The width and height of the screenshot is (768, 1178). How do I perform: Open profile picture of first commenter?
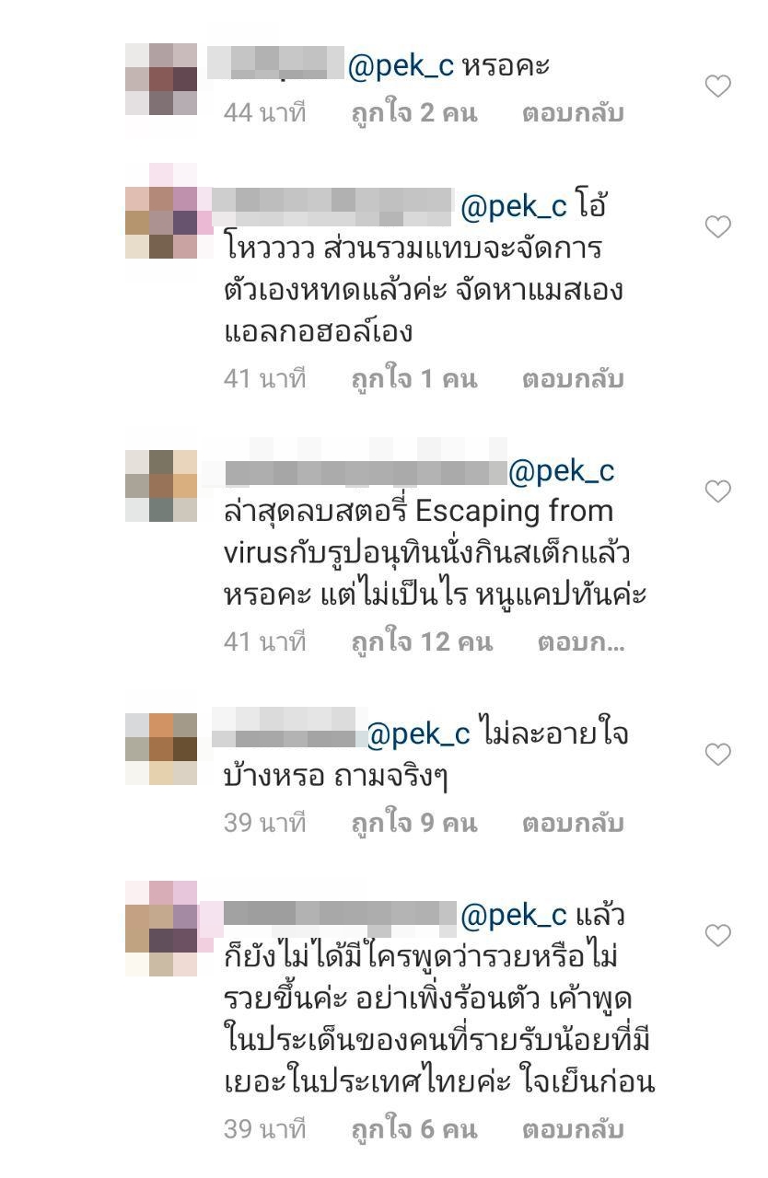click(161, 79)
